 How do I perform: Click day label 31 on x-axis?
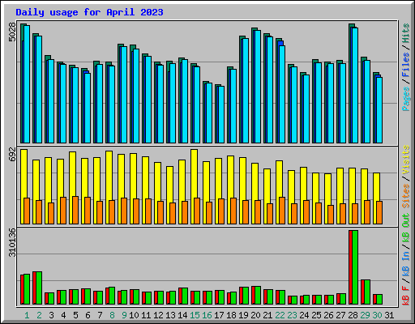coord(389,315)
